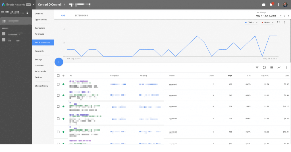Open Settings in the navigation menu
The height and width of the screenshot is (152, 291).
38,60
